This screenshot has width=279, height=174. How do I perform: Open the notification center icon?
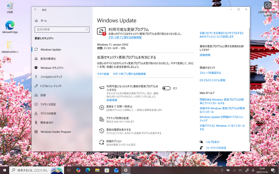tap(273, 171)
